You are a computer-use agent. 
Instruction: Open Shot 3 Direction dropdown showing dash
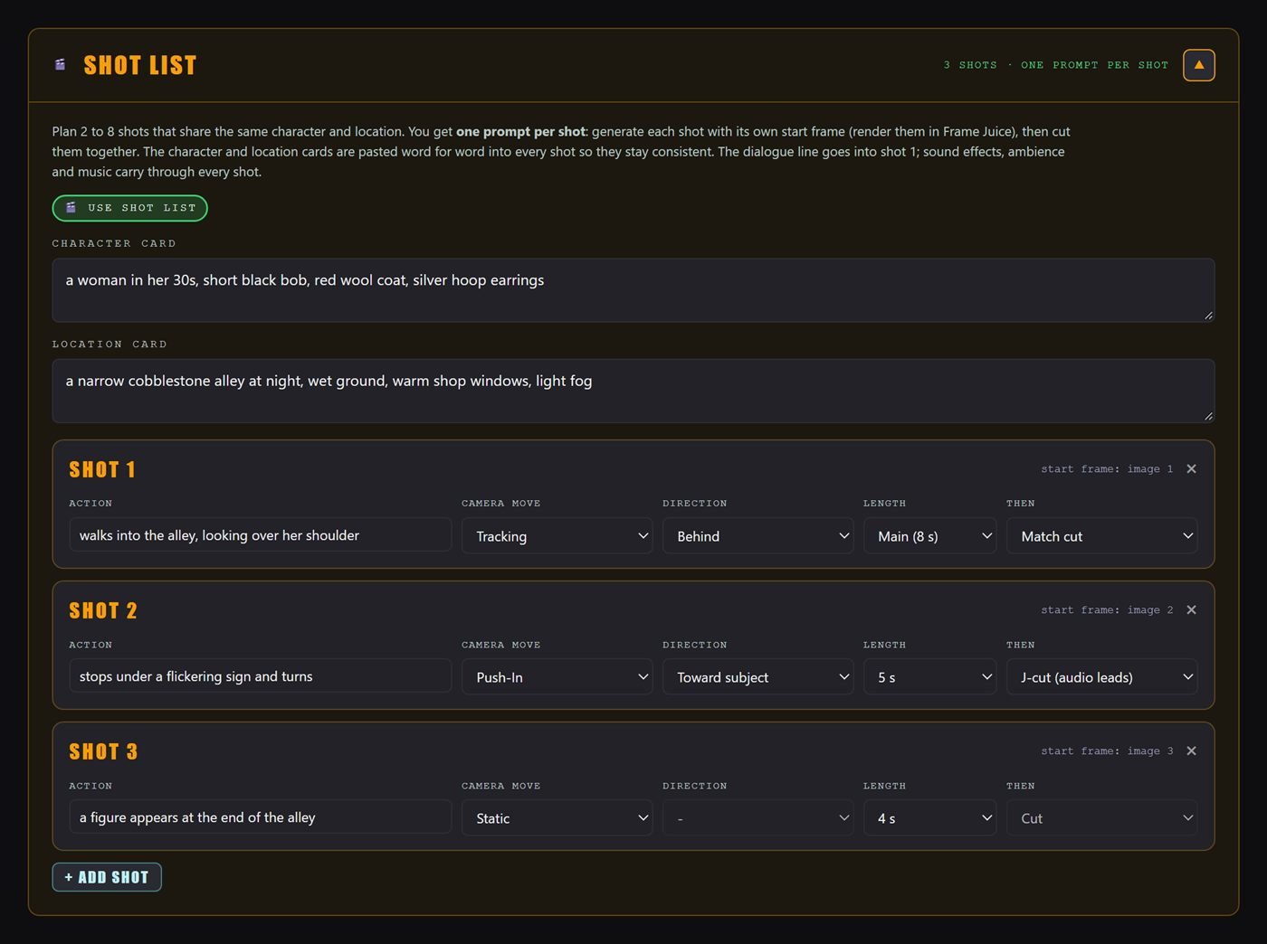(757, 818)
